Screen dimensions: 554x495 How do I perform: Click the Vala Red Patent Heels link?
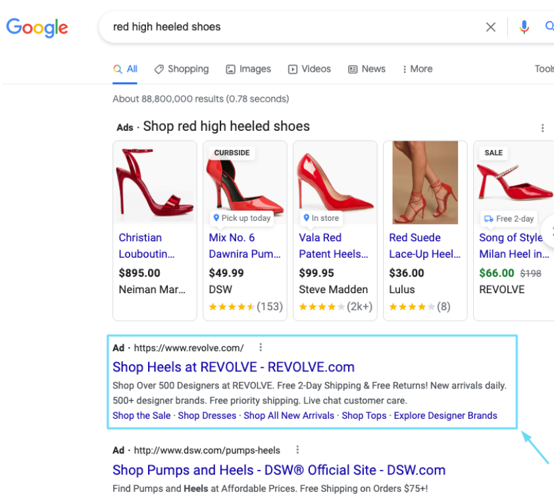(x=334, y=246)
